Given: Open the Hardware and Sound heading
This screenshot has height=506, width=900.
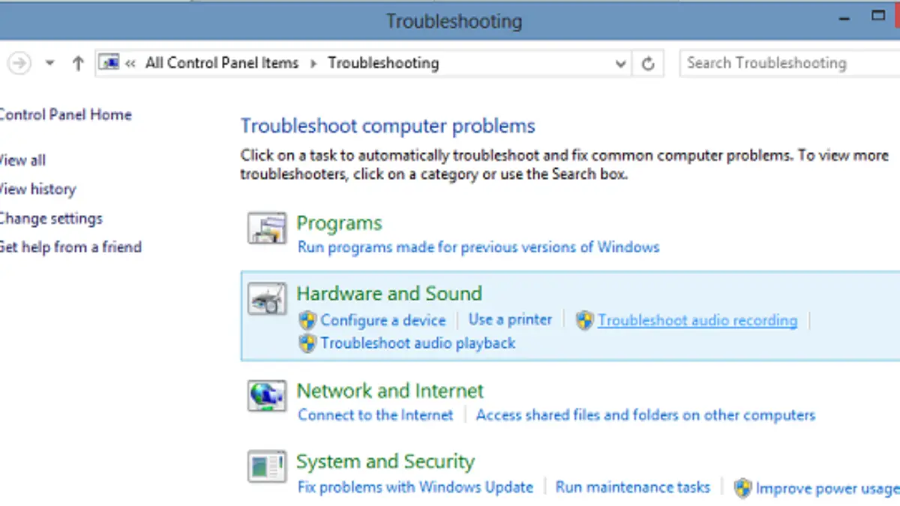Looking at the screenshot, I should tap(389, 293).
